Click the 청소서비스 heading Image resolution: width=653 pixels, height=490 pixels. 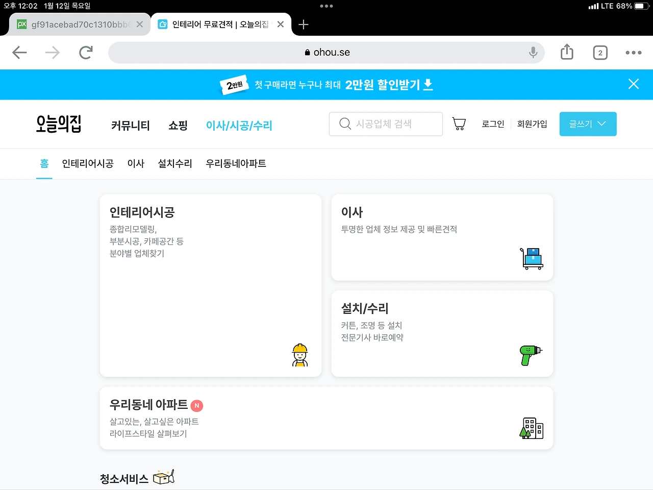[x=124, y=479]
